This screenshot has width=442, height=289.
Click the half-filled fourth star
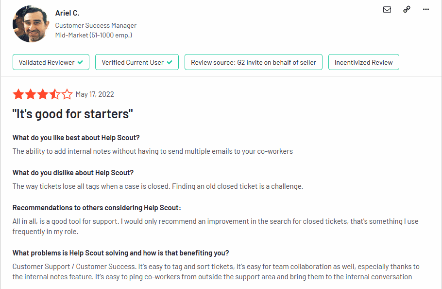coord(55,94)
